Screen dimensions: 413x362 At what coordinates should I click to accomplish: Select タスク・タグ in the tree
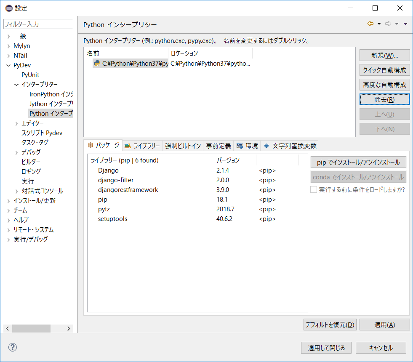[35, 142]
